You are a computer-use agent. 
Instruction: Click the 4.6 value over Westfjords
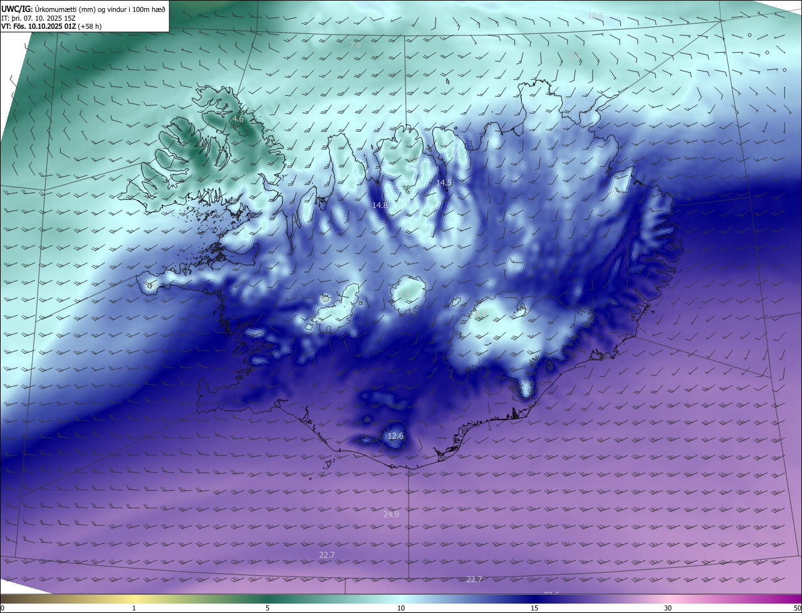(x=237, y=118)
